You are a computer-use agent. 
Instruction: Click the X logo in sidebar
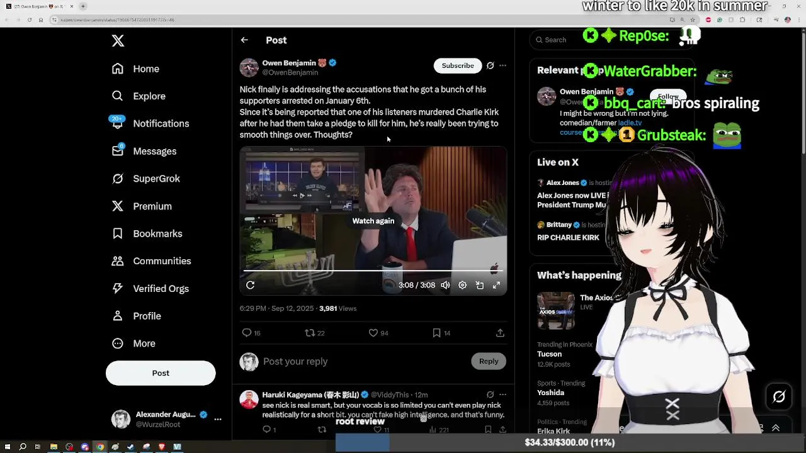pyautogui.click(x=118, y=41)
